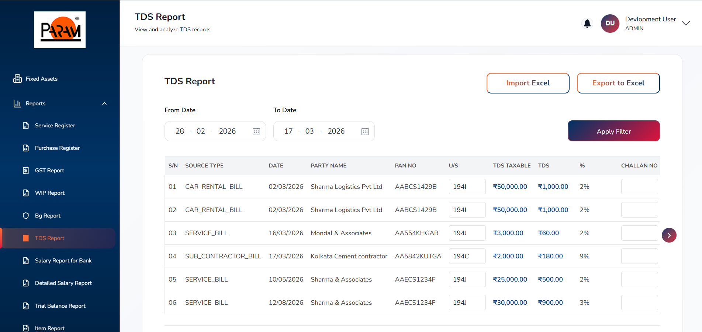This screenshot has height=332, width=702.
Task: Click the Export to Excel button
Action: 618,83
